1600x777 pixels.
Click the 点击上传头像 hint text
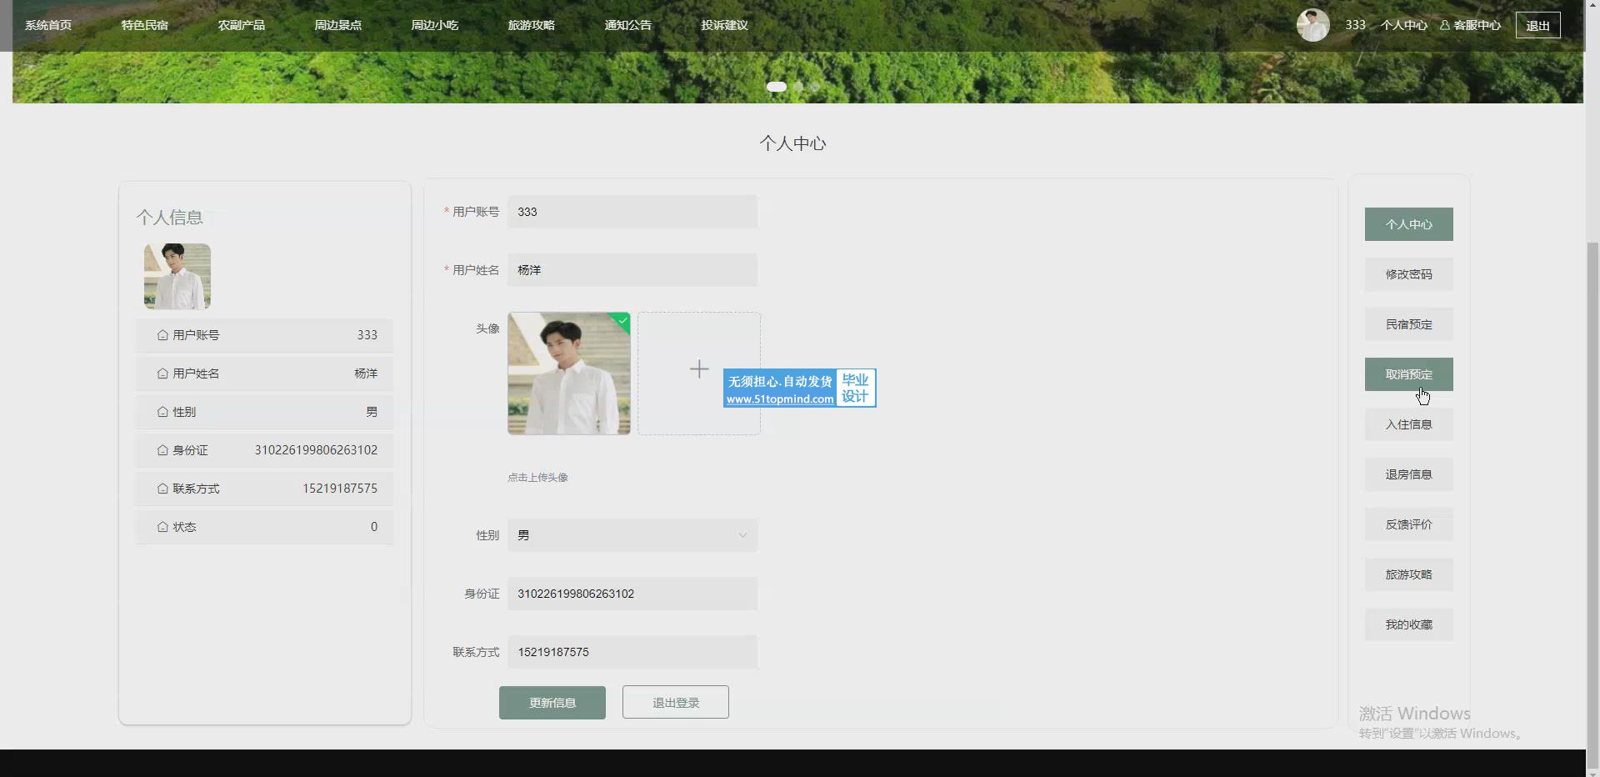537,478
